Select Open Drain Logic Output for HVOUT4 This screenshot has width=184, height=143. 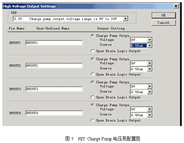pyautogui.click(x=92, y=120)
